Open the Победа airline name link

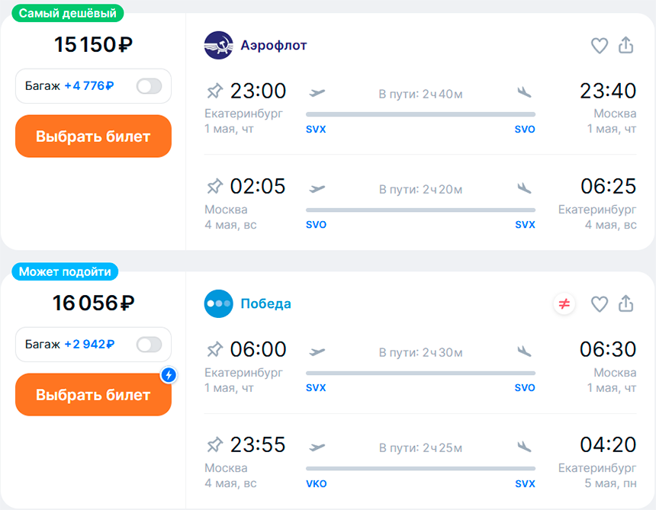(265, 303)
